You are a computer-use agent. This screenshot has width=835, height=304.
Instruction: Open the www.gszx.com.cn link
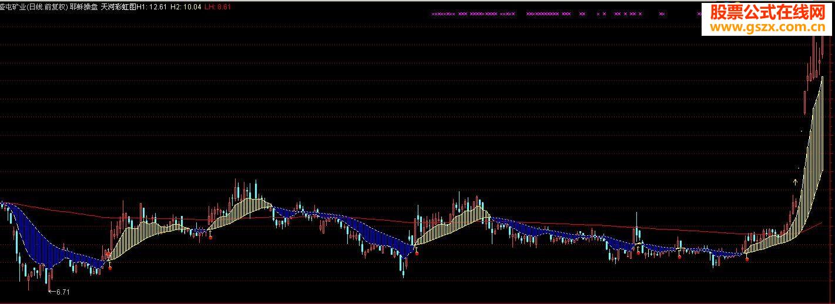pyautogui.click(x=769, y=27)
